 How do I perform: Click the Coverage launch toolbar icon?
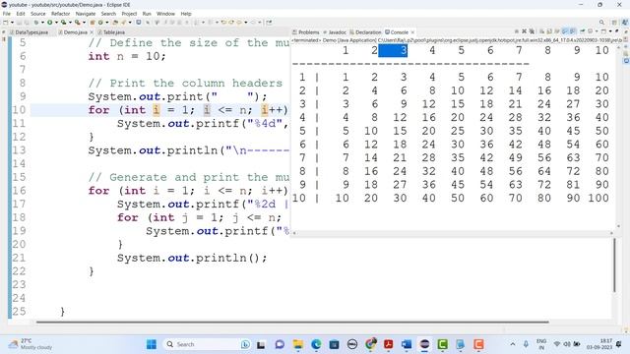click(x=63, y=22)
